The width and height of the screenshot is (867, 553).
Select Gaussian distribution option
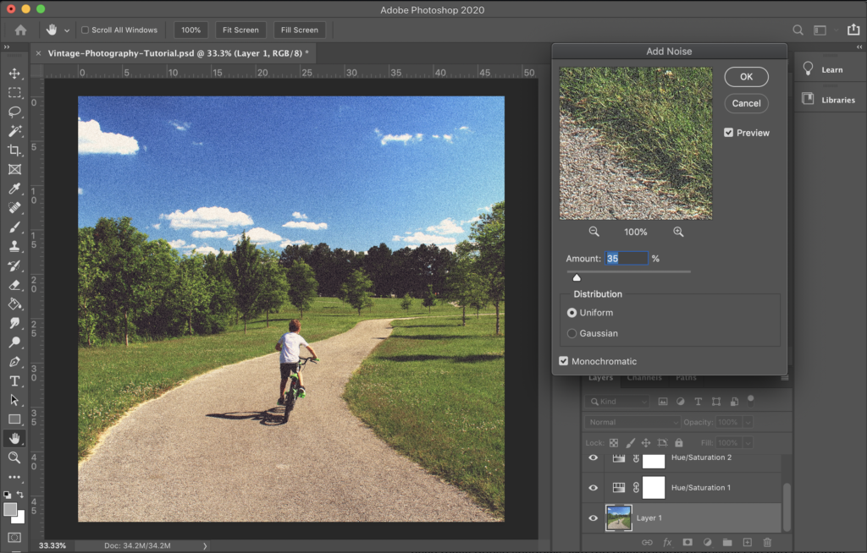pos(572,333)
